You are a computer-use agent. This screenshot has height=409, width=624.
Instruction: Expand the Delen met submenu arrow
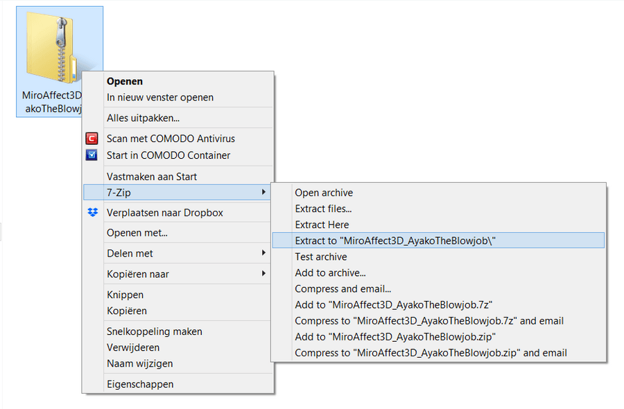pyautogui.click(x=263, y=253)
